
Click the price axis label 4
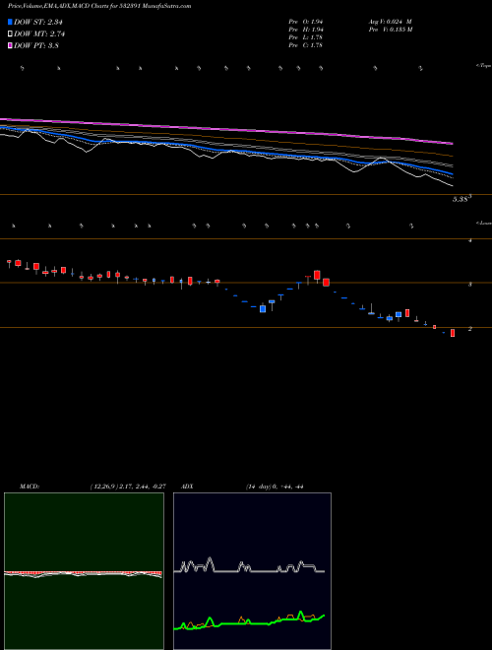469,240
